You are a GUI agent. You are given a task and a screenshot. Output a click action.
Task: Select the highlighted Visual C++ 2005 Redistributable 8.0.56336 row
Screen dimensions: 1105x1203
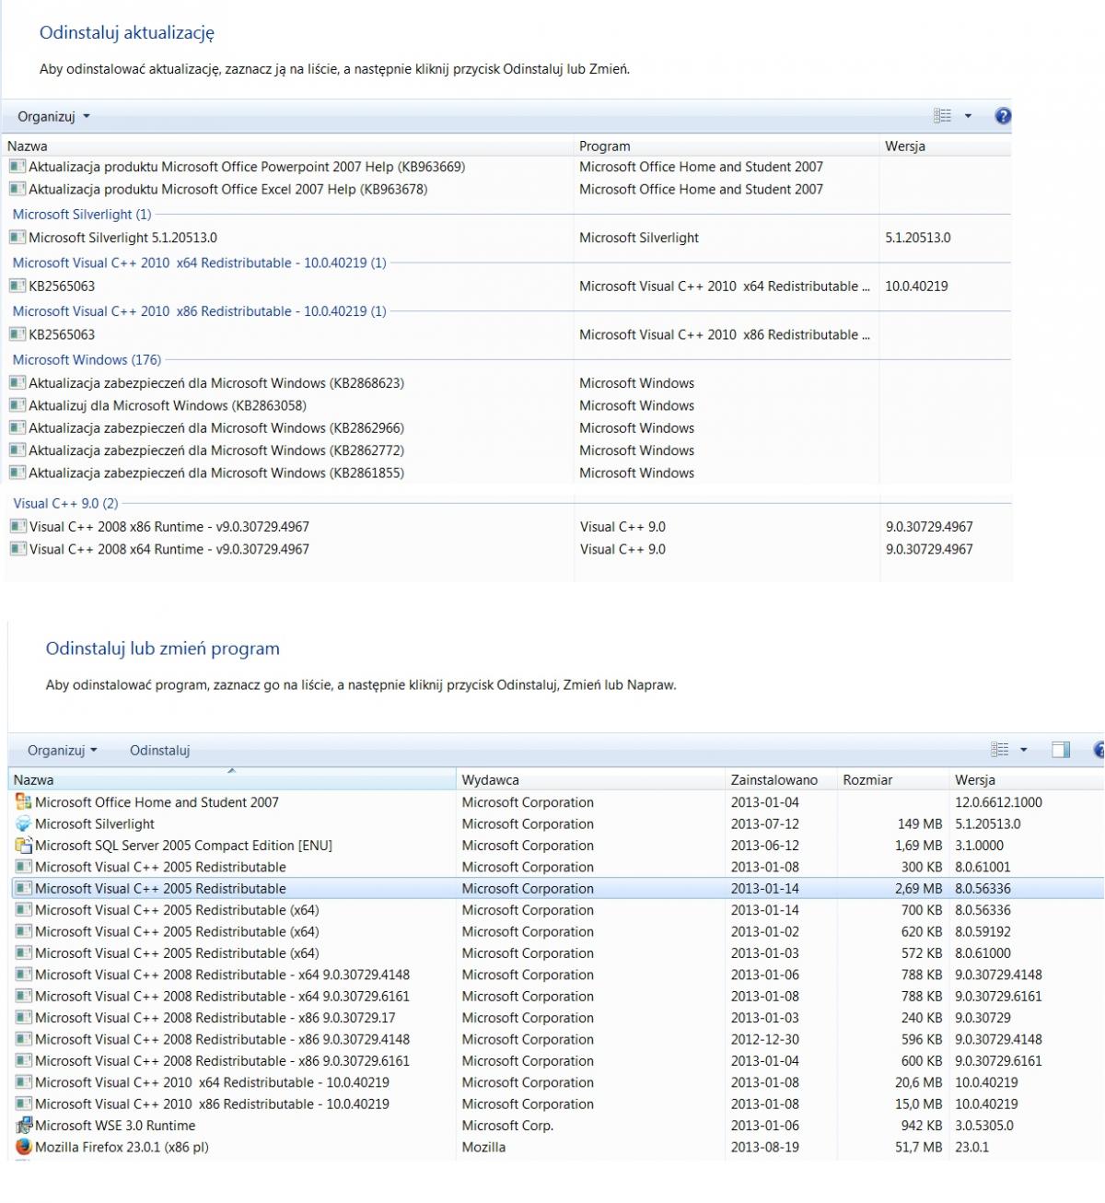tap(556, 889)
